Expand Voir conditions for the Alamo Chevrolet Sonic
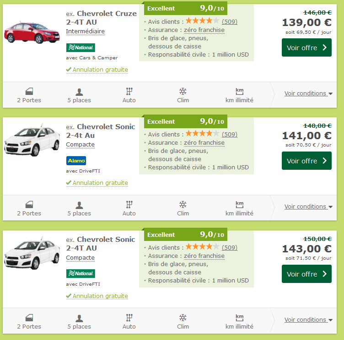The width and height of the screenshot is (344, 340). coord(308,207)
